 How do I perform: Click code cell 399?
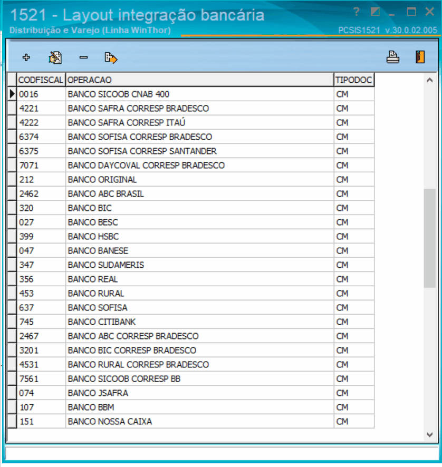click(41, 237)
